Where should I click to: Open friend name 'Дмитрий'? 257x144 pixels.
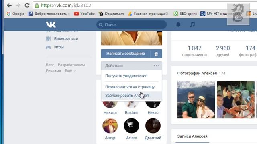coord(153,138)
